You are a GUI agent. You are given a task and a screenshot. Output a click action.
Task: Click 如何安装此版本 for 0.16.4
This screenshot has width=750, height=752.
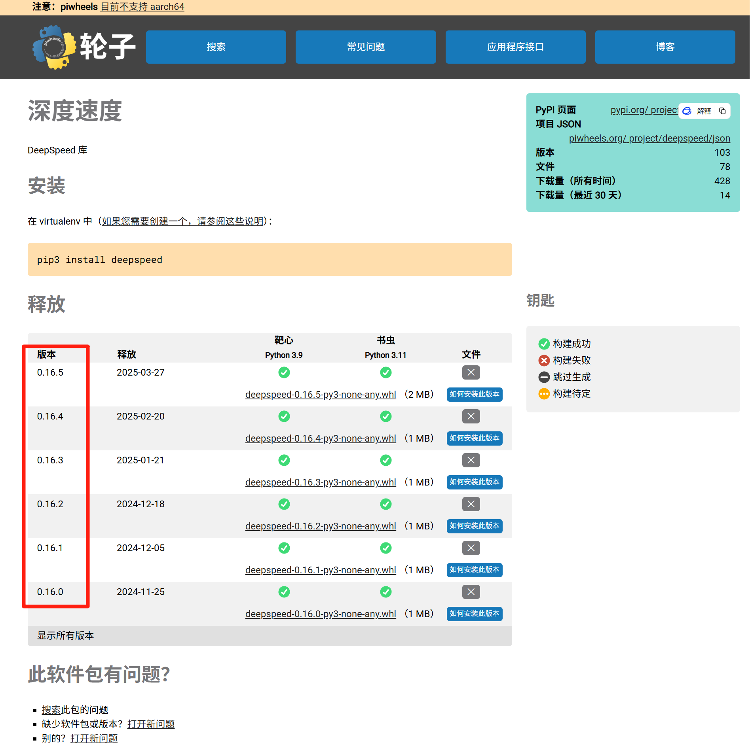click(x=475, y=438)
